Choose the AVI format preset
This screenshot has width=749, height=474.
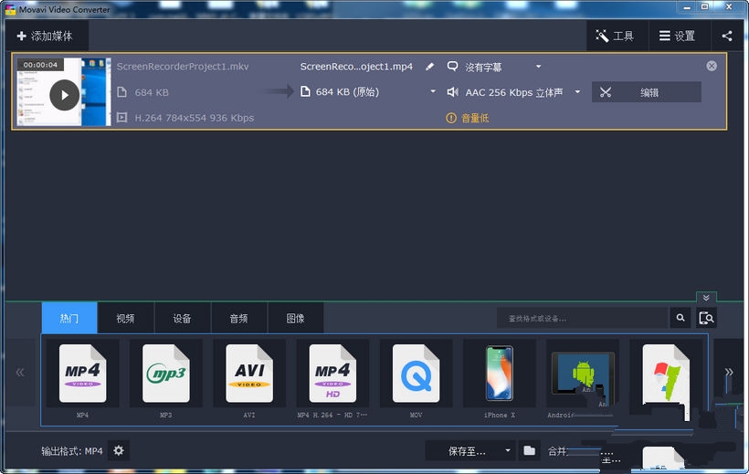coord(249,374)
